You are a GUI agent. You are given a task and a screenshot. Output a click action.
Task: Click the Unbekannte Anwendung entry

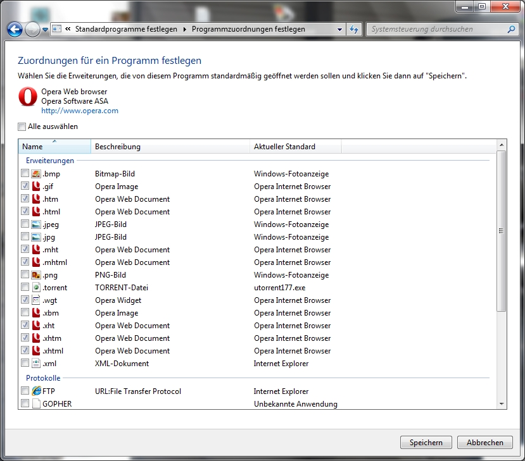point(295,404)
